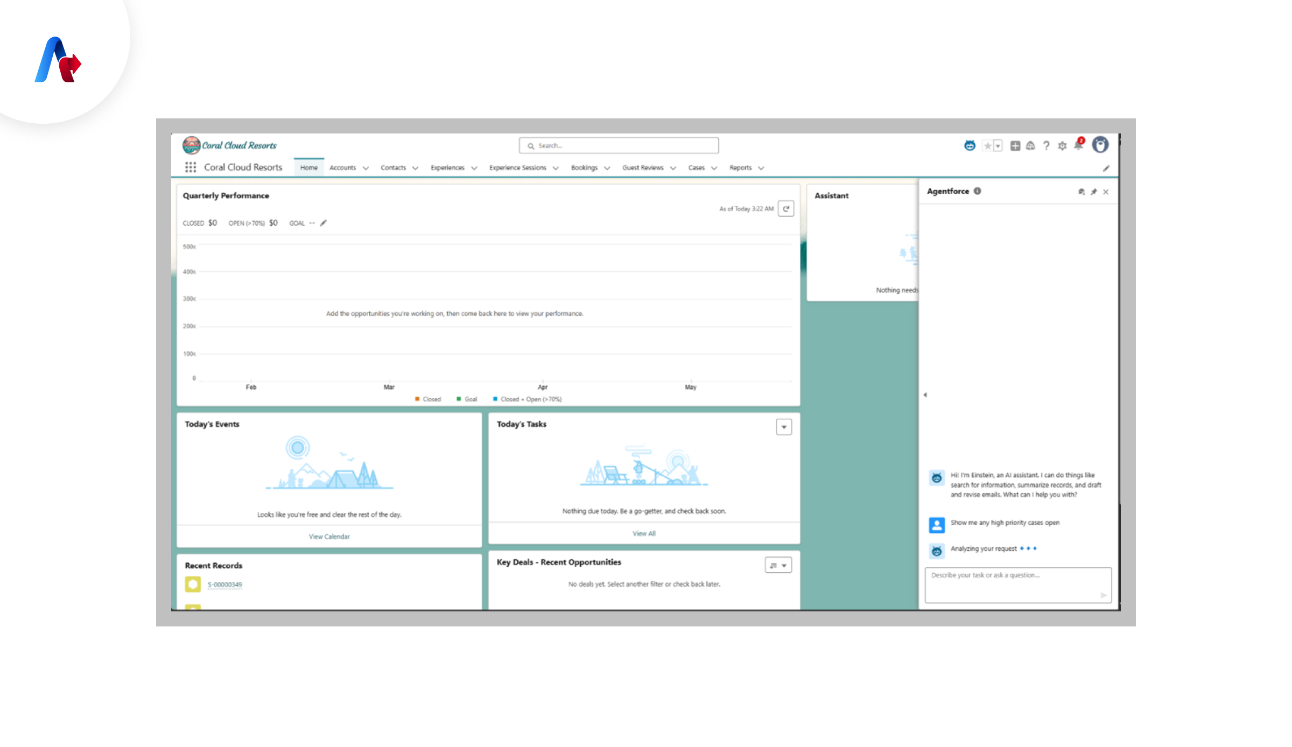Open the Experiences tab
This screenshot has width=1292, height=747.
pos(447,168)
